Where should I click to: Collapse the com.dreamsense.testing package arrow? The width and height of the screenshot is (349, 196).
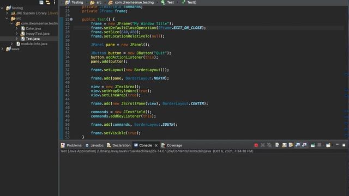click(x=12, y=23)
